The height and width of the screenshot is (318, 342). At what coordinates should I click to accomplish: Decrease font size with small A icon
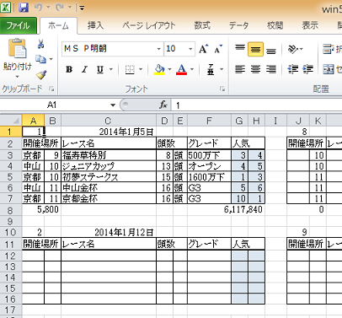pyautogui.click(x=218, y=49)
